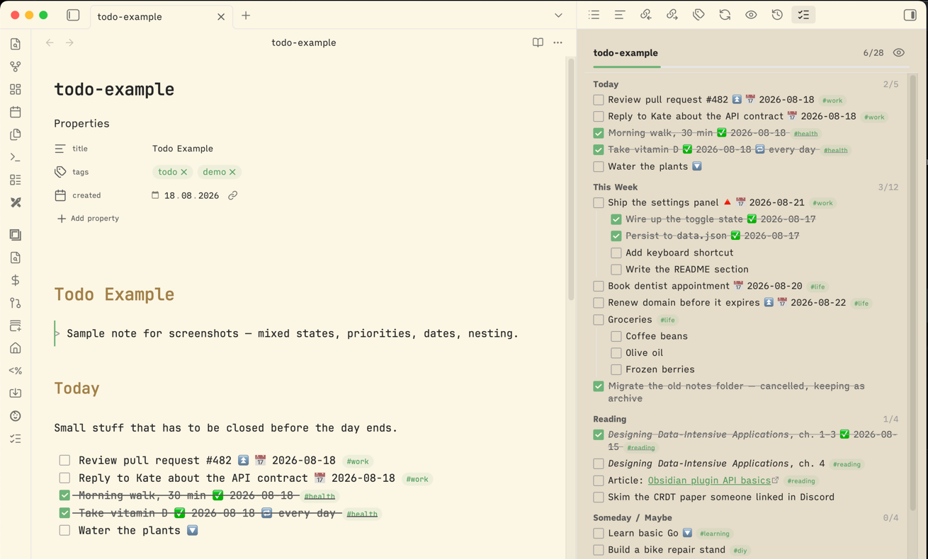
Task: Switch note to reading view book icon
Action: pyautogui.click(x=538, y=42)
